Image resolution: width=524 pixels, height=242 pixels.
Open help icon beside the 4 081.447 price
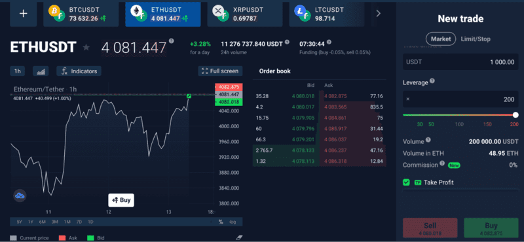[x=172, y=41]
